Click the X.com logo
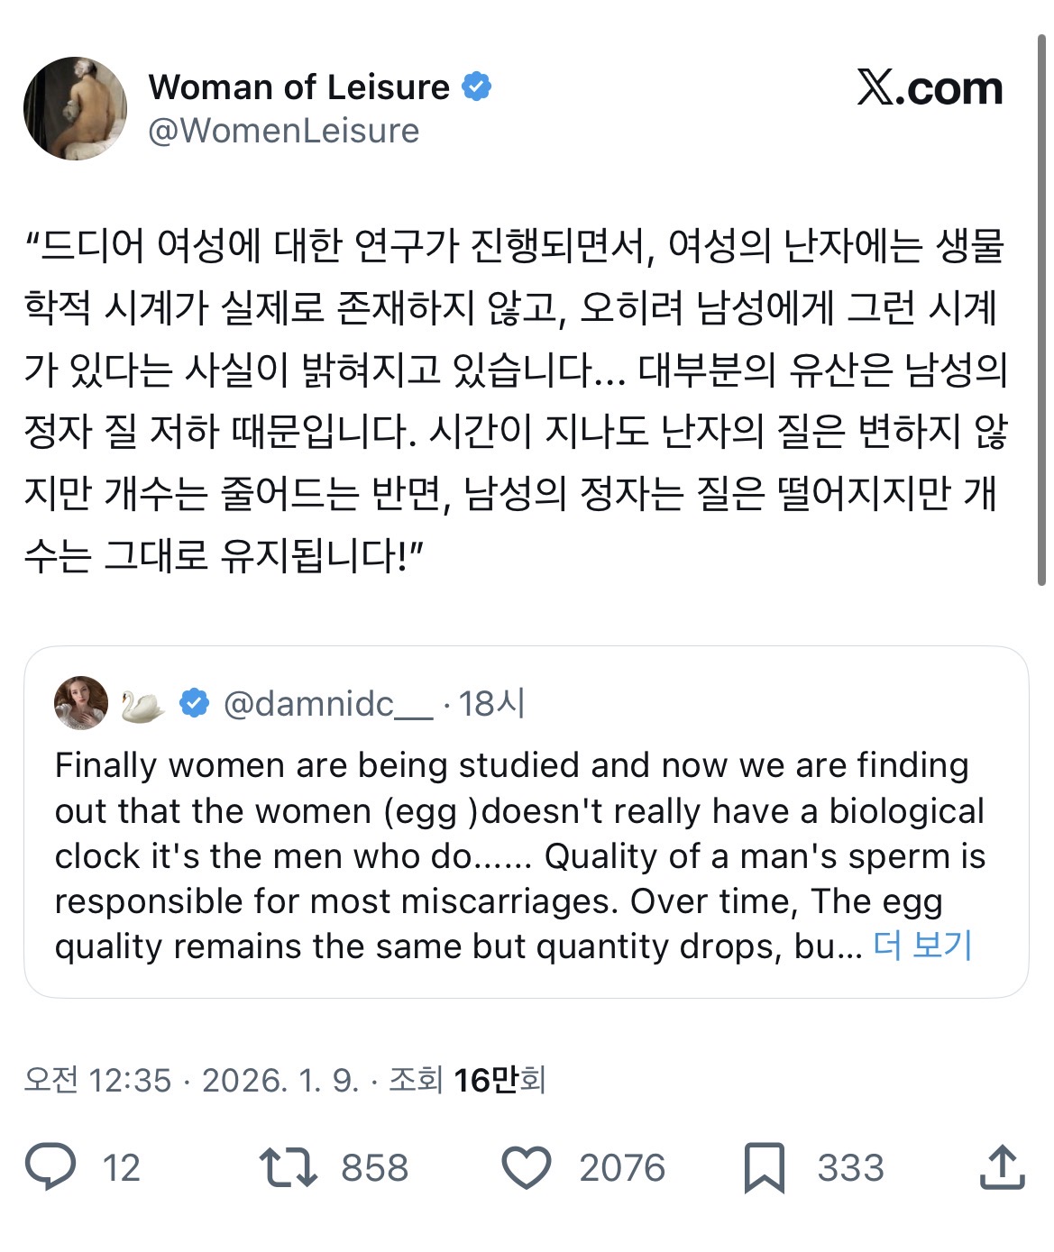This screenshot has height=1252, width=1054. click(x=930, y=88)
